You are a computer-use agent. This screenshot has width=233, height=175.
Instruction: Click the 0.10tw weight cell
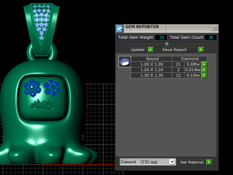pyautogui.click(x=193, y=75)
